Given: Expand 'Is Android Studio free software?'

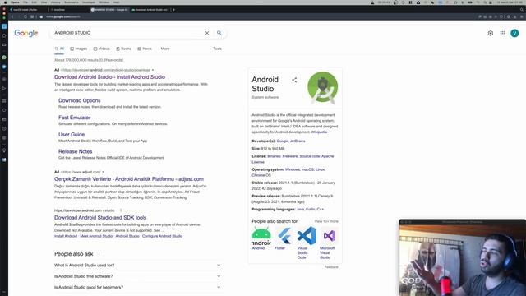Looking at the screenshot, I should pos(138,276).
